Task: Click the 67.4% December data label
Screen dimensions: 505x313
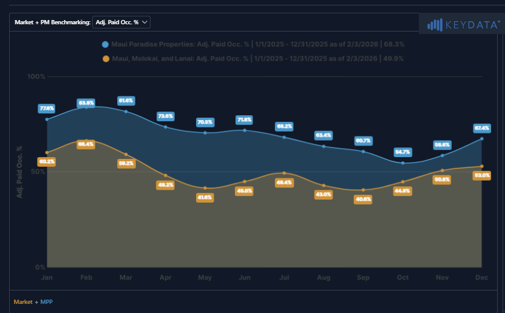Action: pyautogui.click(x=482, y=128)
